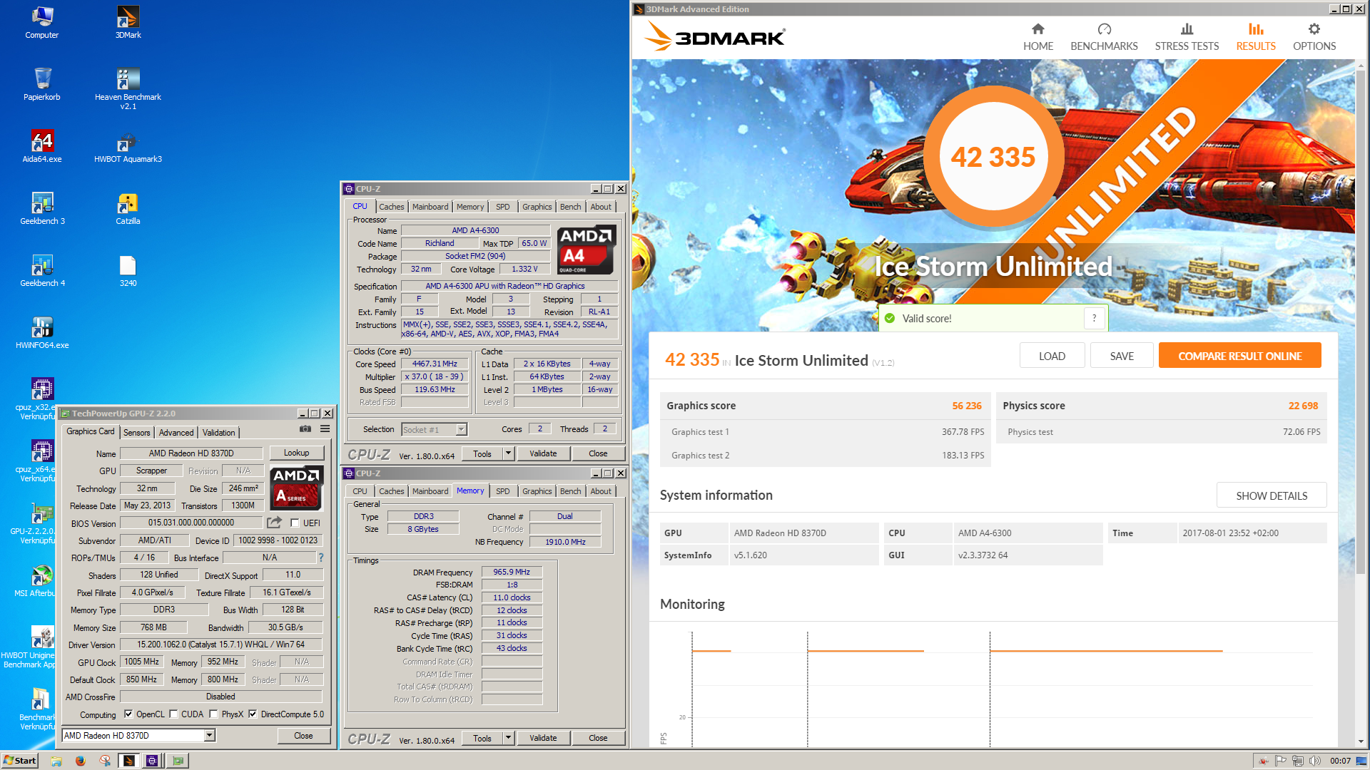Viewport: 1370px width, 770px height.
Task: Open the Geekbench 4 desktop icon
Action: 42,271
